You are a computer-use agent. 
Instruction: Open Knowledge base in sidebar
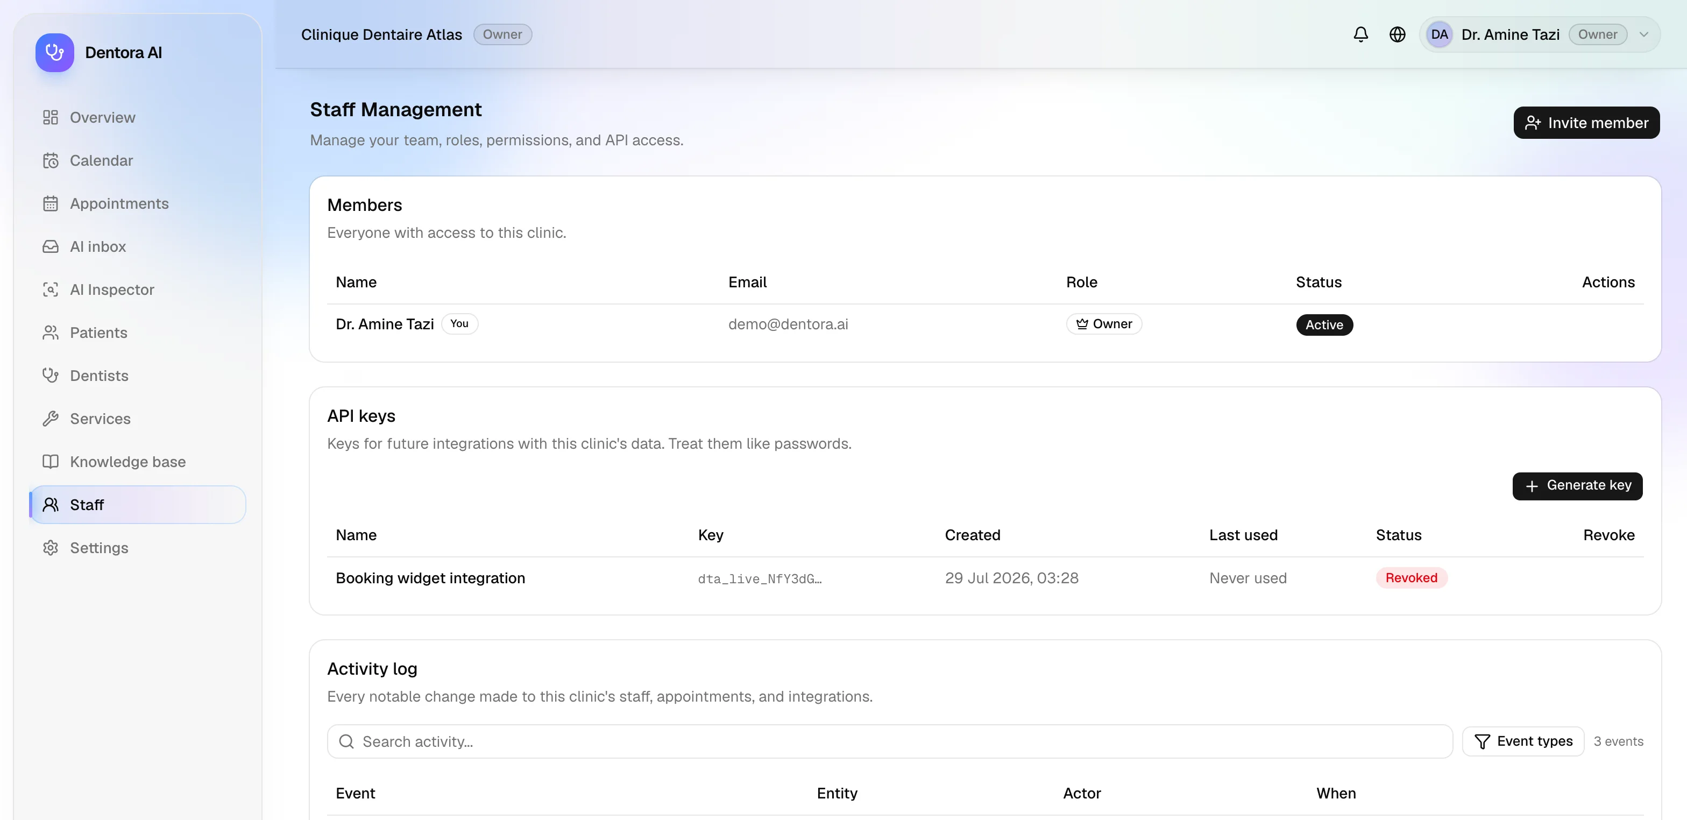tap(138, 462)
